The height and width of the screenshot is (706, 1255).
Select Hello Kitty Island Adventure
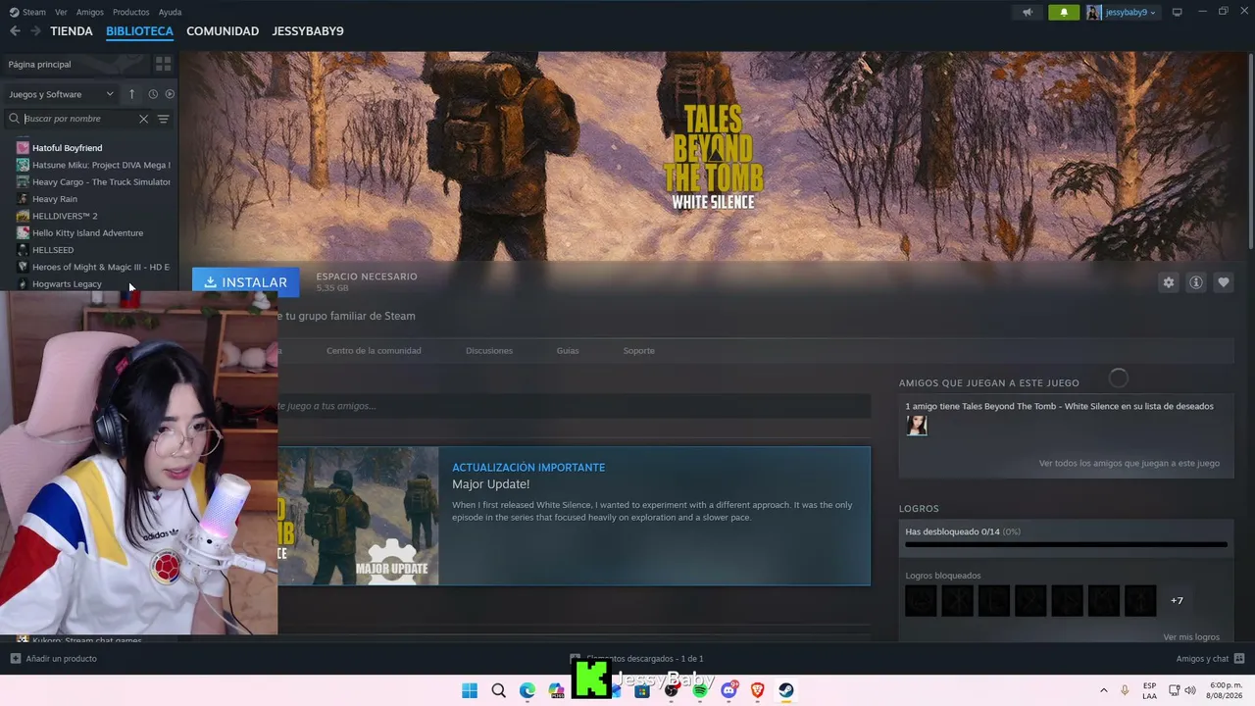coord(88,233)
